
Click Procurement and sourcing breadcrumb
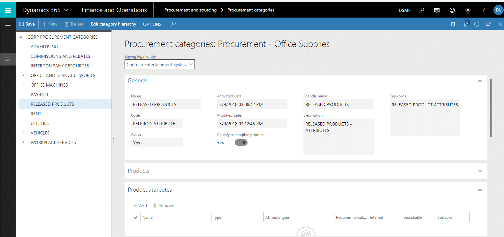[x=190, y=10]
